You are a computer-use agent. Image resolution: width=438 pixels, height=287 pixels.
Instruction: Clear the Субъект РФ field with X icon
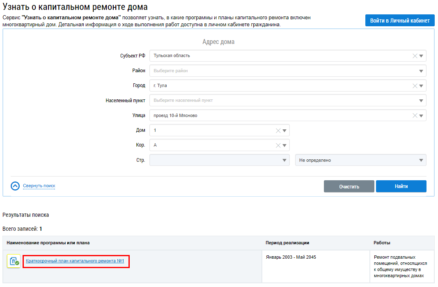pos(415,56)
